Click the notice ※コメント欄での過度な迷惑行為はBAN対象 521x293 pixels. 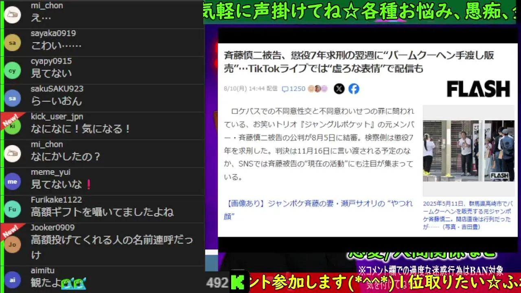[x=431, y=270]
